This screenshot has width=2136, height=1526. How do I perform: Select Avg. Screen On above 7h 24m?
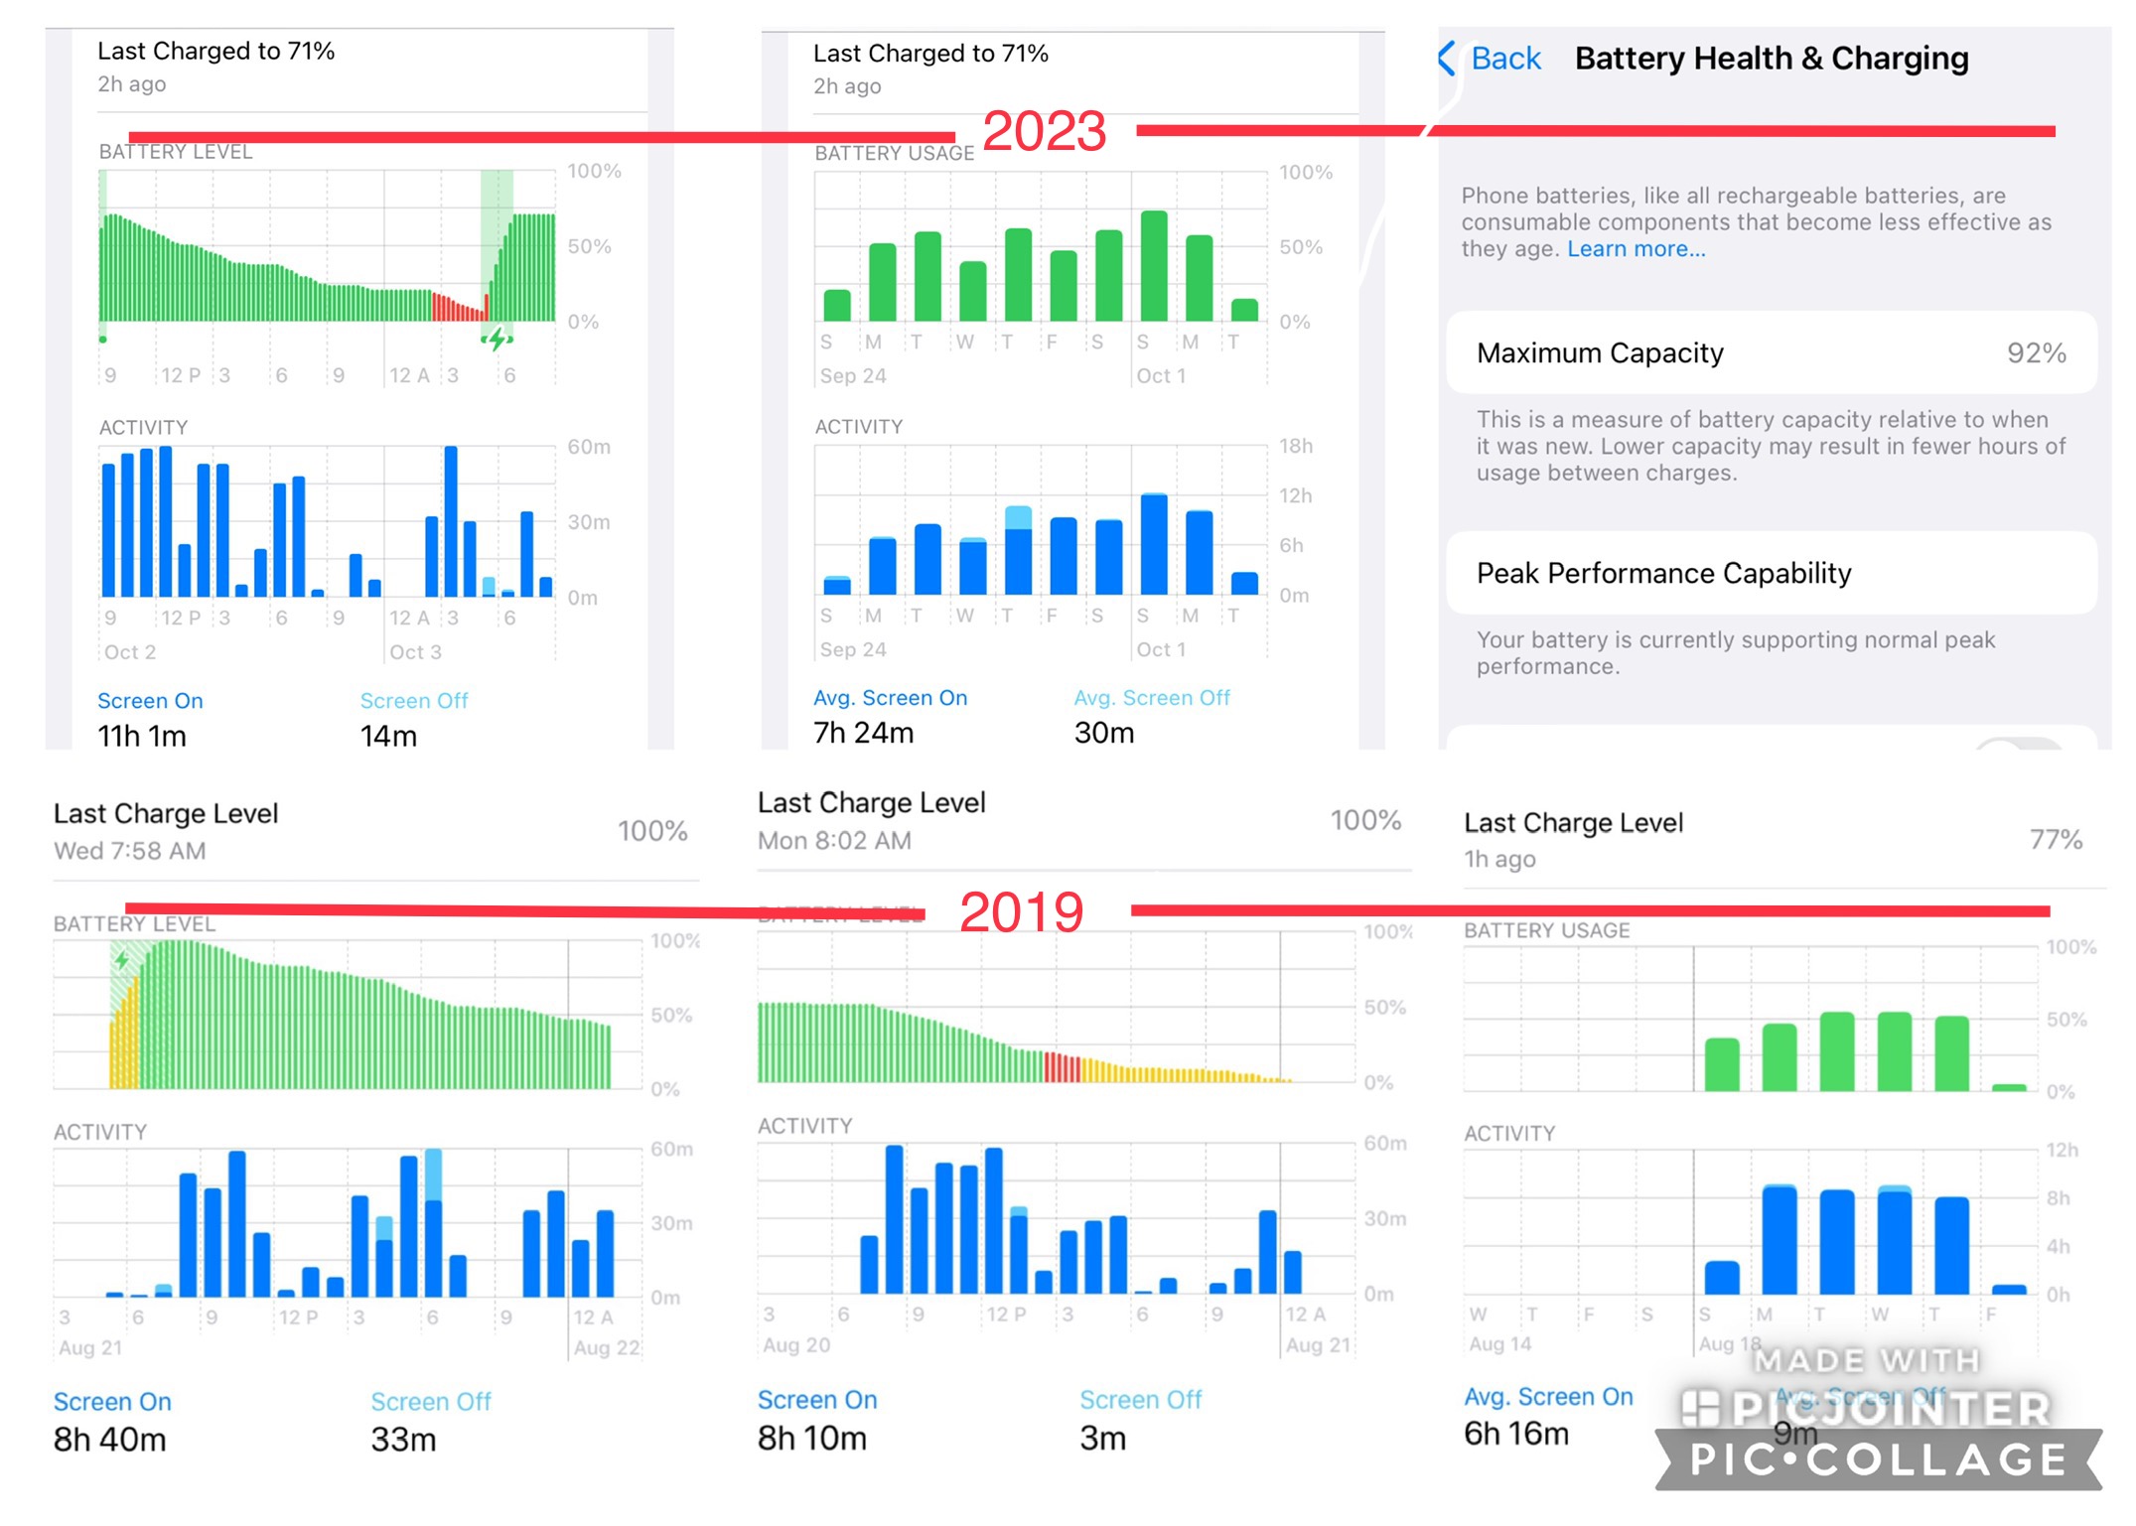[890, 698]
